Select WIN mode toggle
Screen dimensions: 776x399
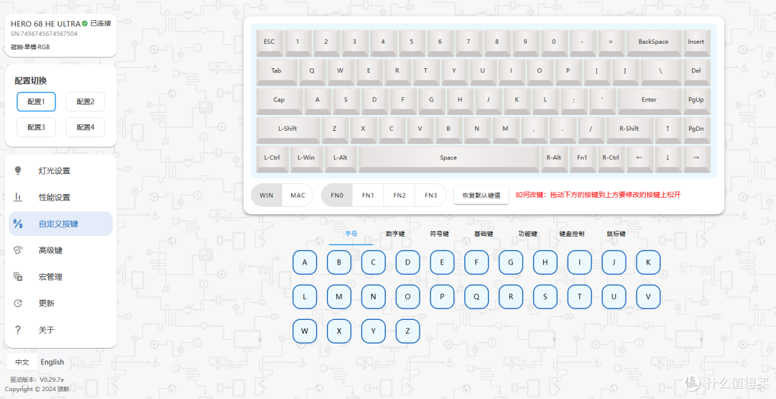[267, 195]
